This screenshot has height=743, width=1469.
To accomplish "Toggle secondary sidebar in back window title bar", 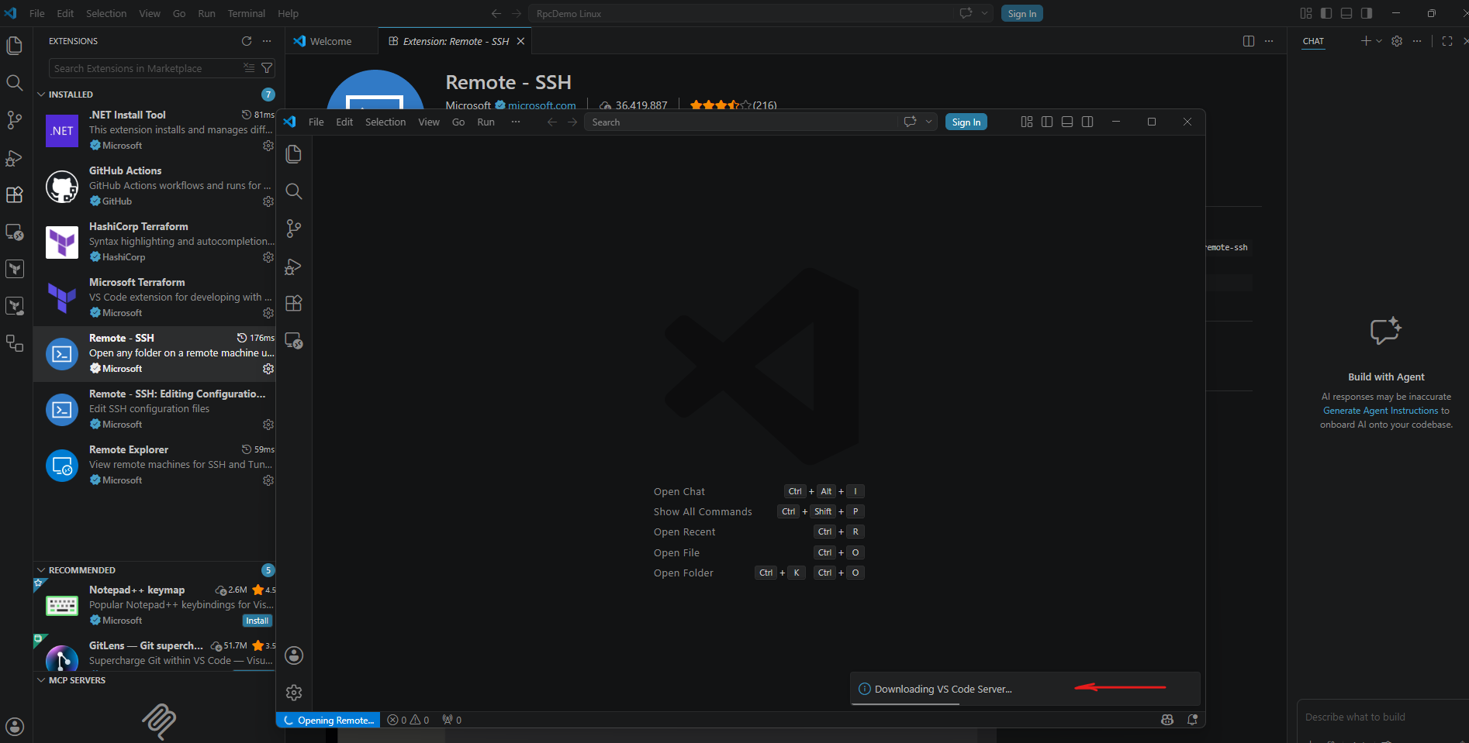I will click(1367, 13).
